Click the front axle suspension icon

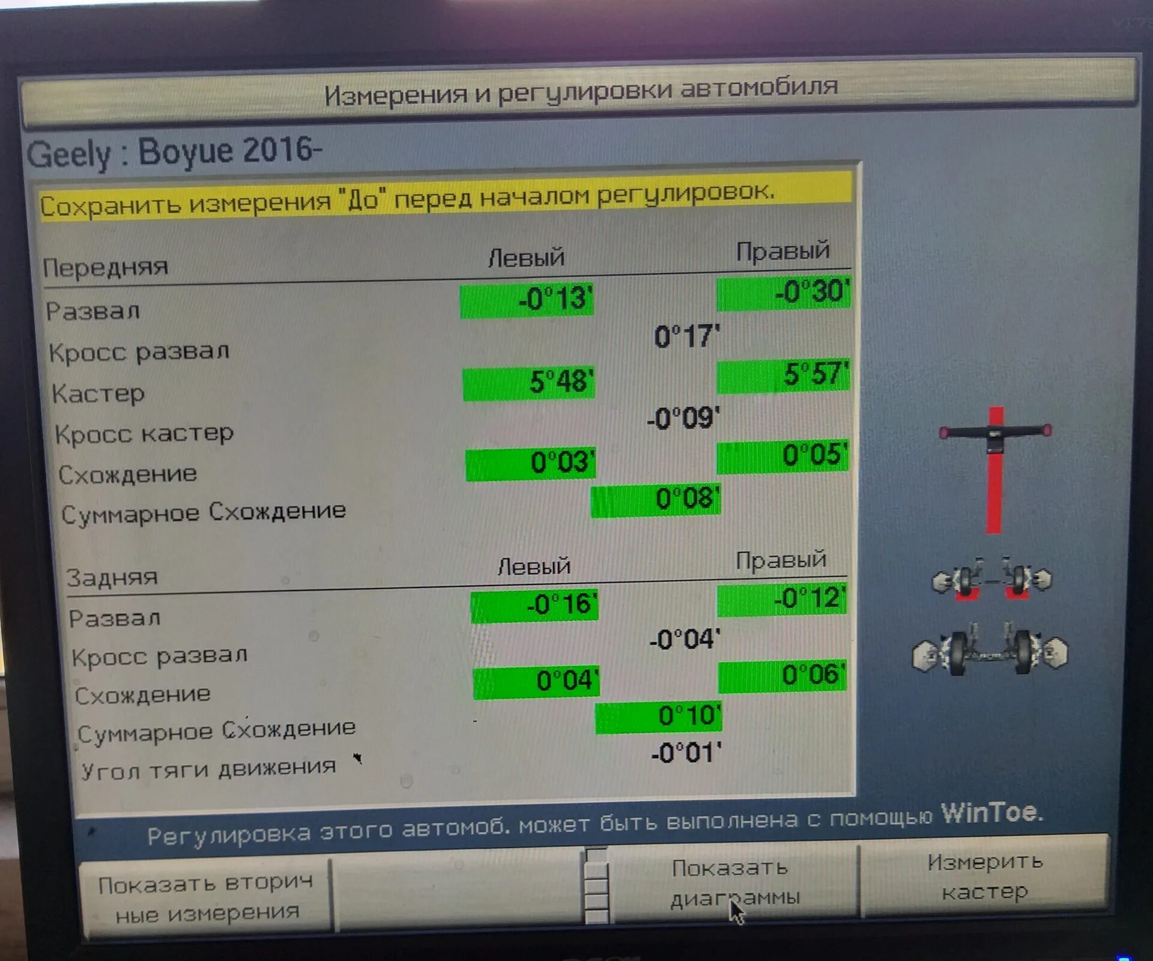click(x=991, y=579)
